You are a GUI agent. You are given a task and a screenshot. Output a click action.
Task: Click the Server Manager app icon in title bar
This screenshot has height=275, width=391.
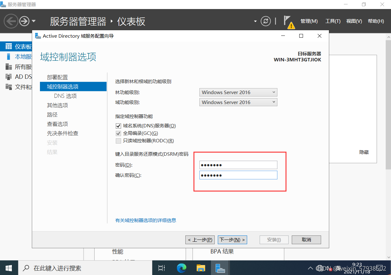pos(3,4)
